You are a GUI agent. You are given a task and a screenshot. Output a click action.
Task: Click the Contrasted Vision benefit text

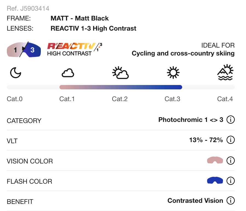coord(195,201)
